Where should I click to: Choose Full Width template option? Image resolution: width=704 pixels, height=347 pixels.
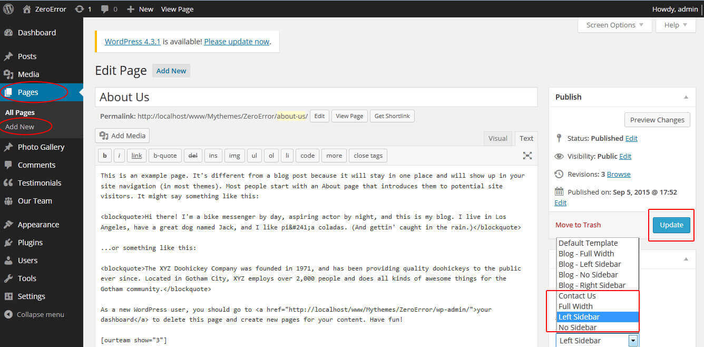[x=575, y=306]
